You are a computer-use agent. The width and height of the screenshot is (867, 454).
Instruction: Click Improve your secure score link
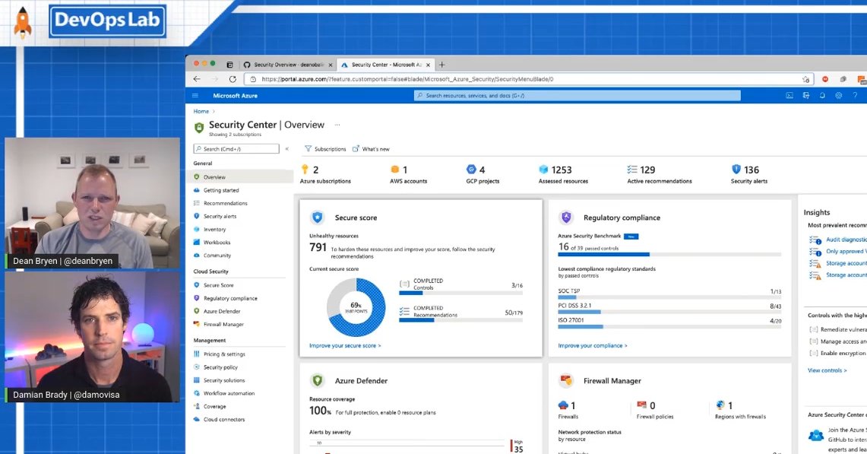345,345
